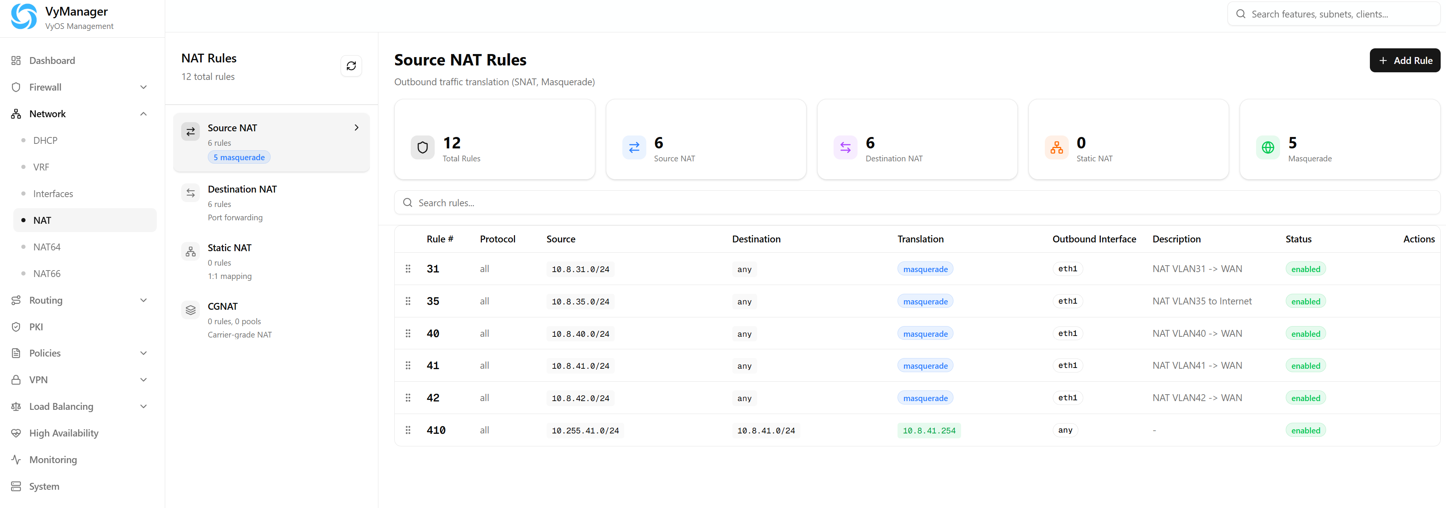
Task: Toggle the enabled status of rule 35
Action: pyautogui.click(x=1305, y=301)
